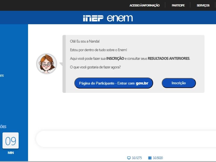216x162 pixels.
Task: Click 'O que você gostaria de fazer agora?'
Action: pos(95,67)
